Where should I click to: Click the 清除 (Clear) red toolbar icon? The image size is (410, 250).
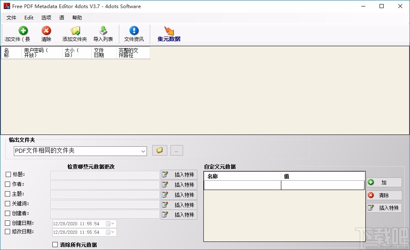click(x=46, y=34)
